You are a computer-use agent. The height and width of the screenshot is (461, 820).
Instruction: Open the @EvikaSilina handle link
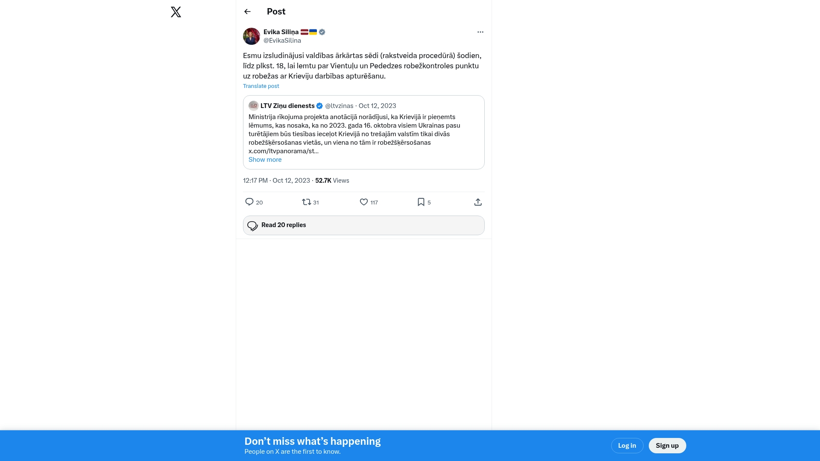(x=282, y=41)
